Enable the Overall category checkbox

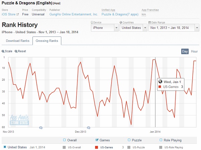[64, 140]
